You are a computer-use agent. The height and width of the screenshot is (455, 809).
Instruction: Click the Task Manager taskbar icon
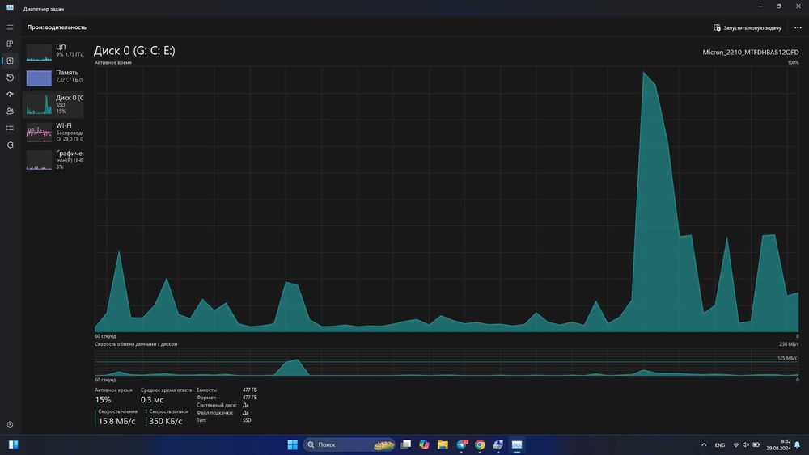[516, 444]
